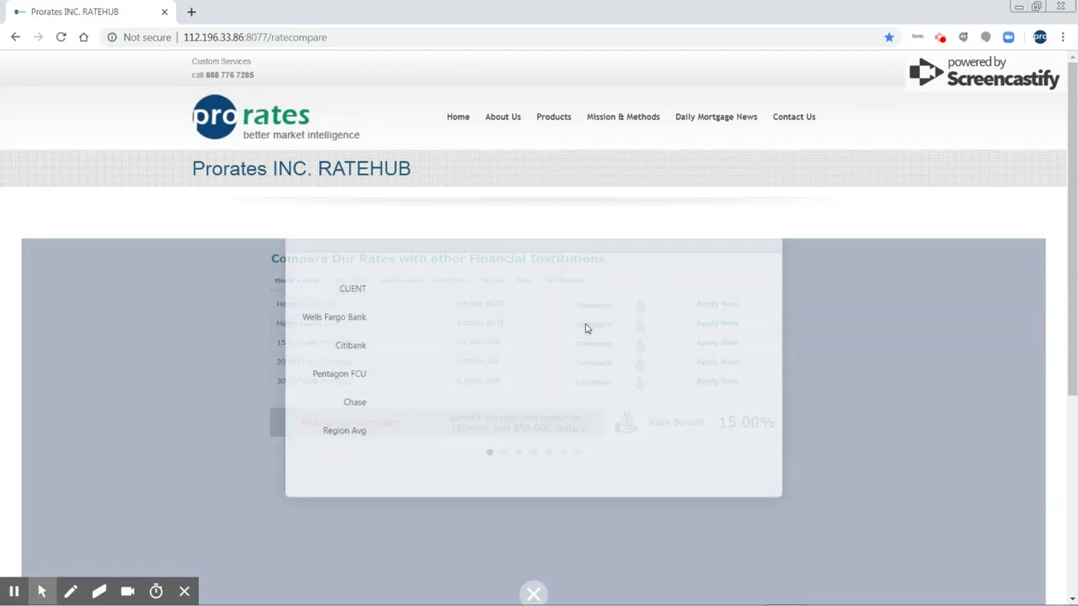
Task: Pause the Screencastify recording
Action: click(13, 592)
